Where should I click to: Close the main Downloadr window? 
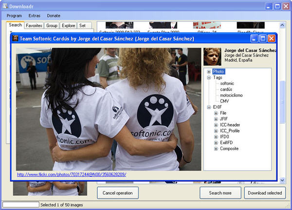coord(286,6)
